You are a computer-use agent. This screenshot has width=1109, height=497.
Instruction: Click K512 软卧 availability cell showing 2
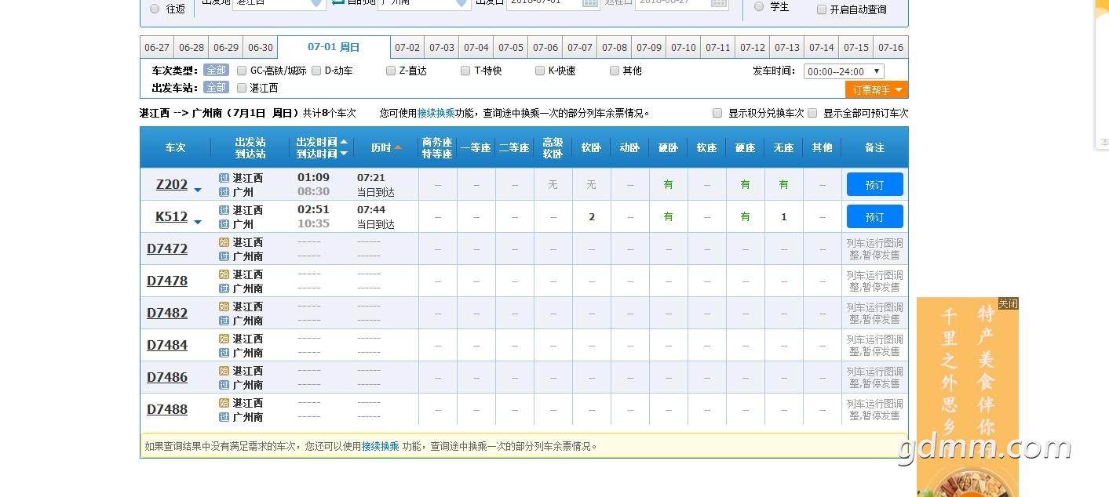click(x=592, y=216)
